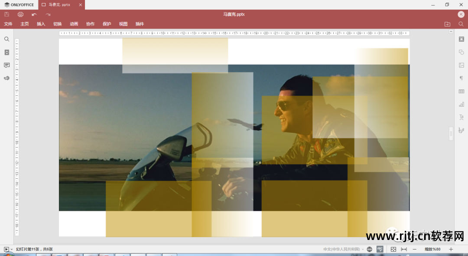Click the fit to width icon
The width and height of the screenshot is (468, 256).
[x=404, y=249]
